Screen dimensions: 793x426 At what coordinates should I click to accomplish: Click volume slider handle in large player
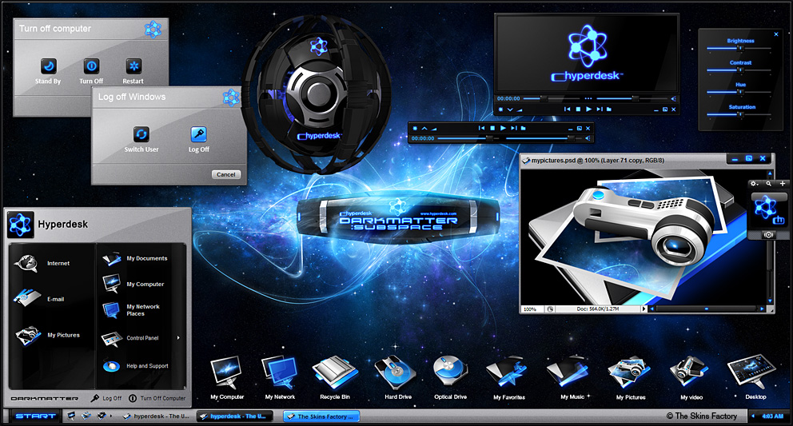click(636, 98)
